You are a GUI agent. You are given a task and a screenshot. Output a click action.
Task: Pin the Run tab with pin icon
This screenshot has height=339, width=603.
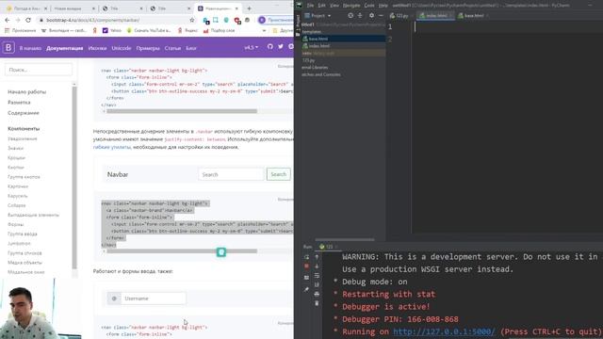click(x=306, y=289)
